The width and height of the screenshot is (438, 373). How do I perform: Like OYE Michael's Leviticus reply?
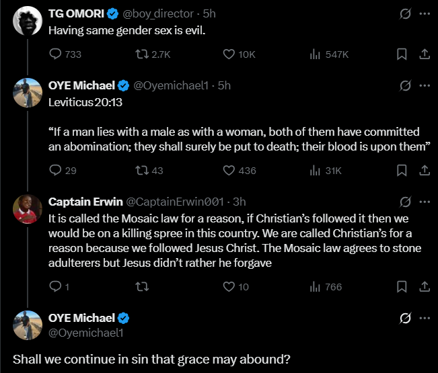(228, 171)
